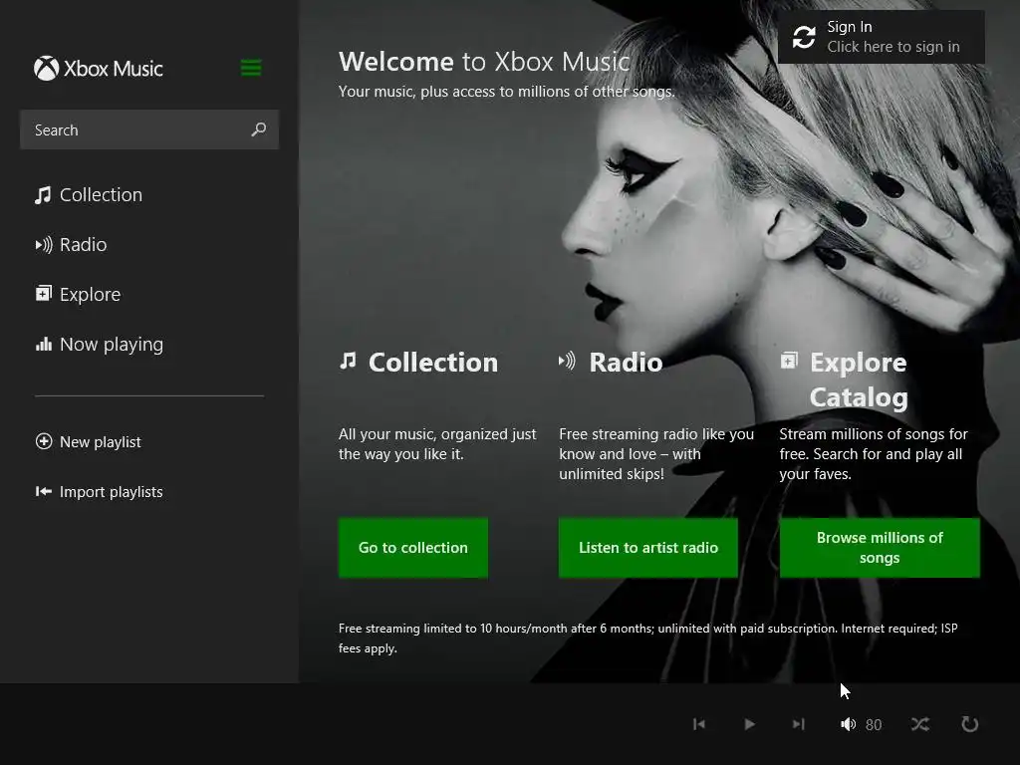
Task: Click the sync arrows Sign In icon
Action: coord(804,37)
